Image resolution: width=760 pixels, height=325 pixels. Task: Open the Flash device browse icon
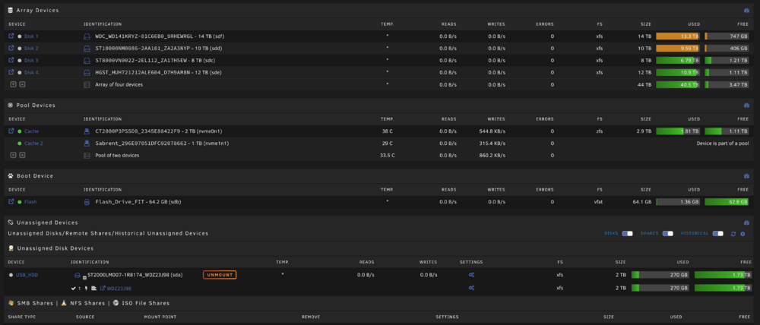click(11, 201)
